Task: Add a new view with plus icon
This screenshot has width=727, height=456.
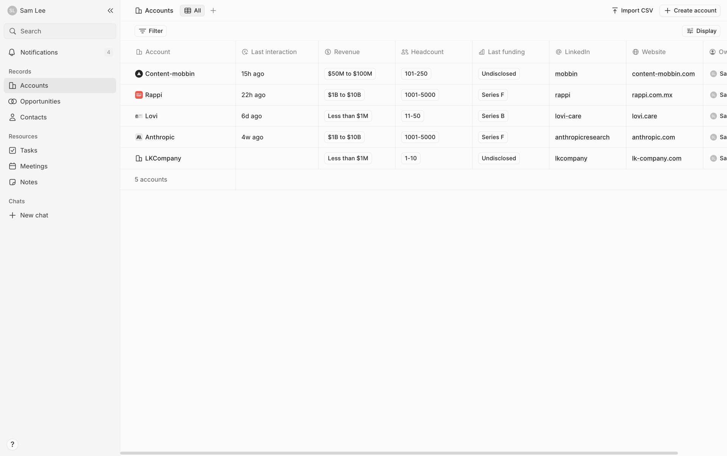Action: [x=213, y=11]
